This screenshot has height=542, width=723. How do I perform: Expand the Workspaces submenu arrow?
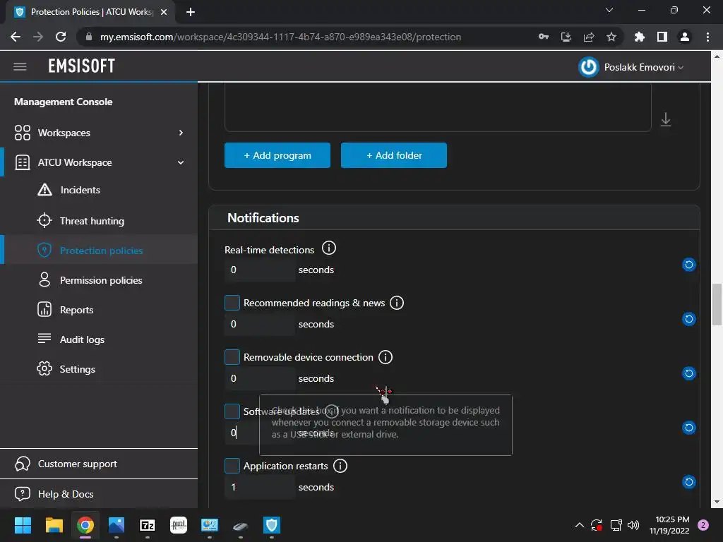click(x=181, y=133)
